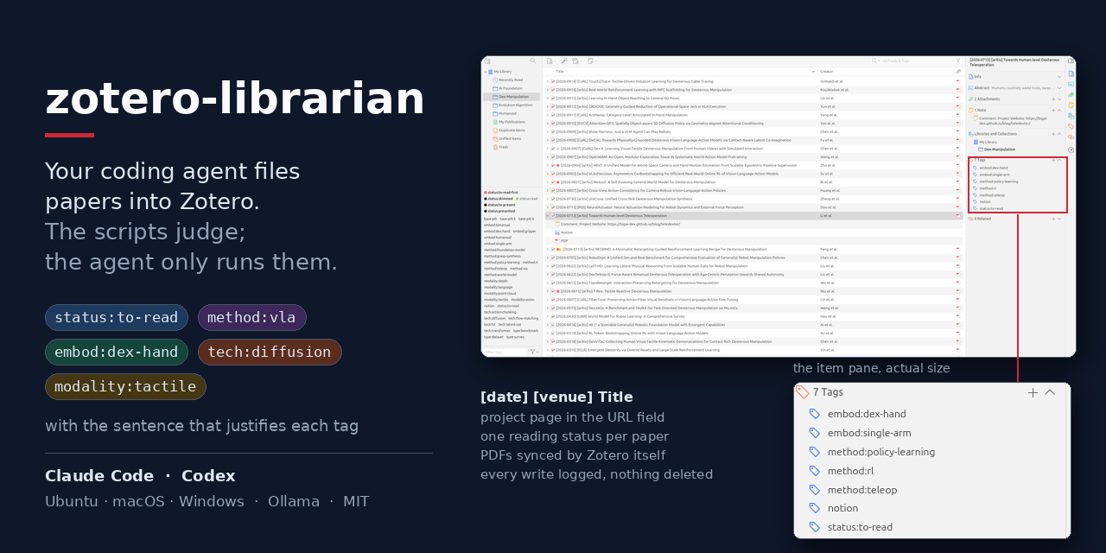Add attachment with plus beside 2 Attachments

click(1053, 99)
